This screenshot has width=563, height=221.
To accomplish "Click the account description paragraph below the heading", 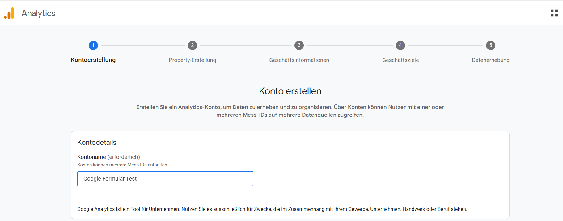I will 290,111.
